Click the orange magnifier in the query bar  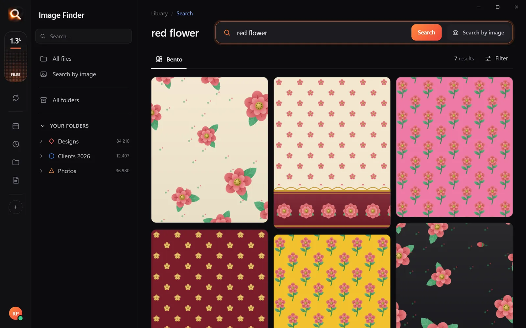(227, 33)
